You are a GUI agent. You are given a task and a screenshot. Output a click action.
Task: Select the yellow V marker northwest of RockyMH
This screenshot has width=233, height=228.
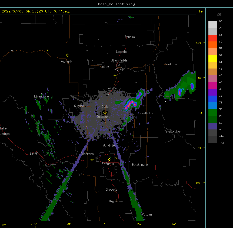pyautogui.click(x=47, y=50)
